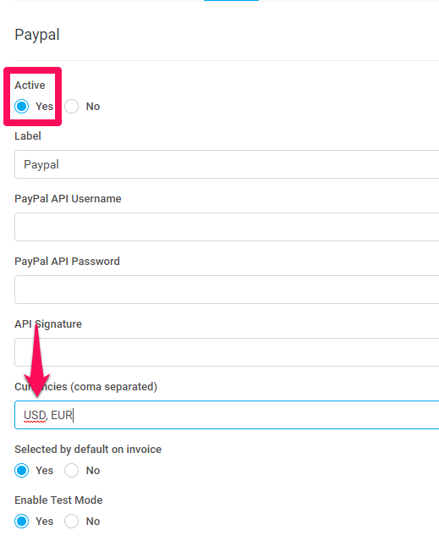Select Yes for Active
The width and height of the screenshot is (439, 547).
[x=22, y=107]
